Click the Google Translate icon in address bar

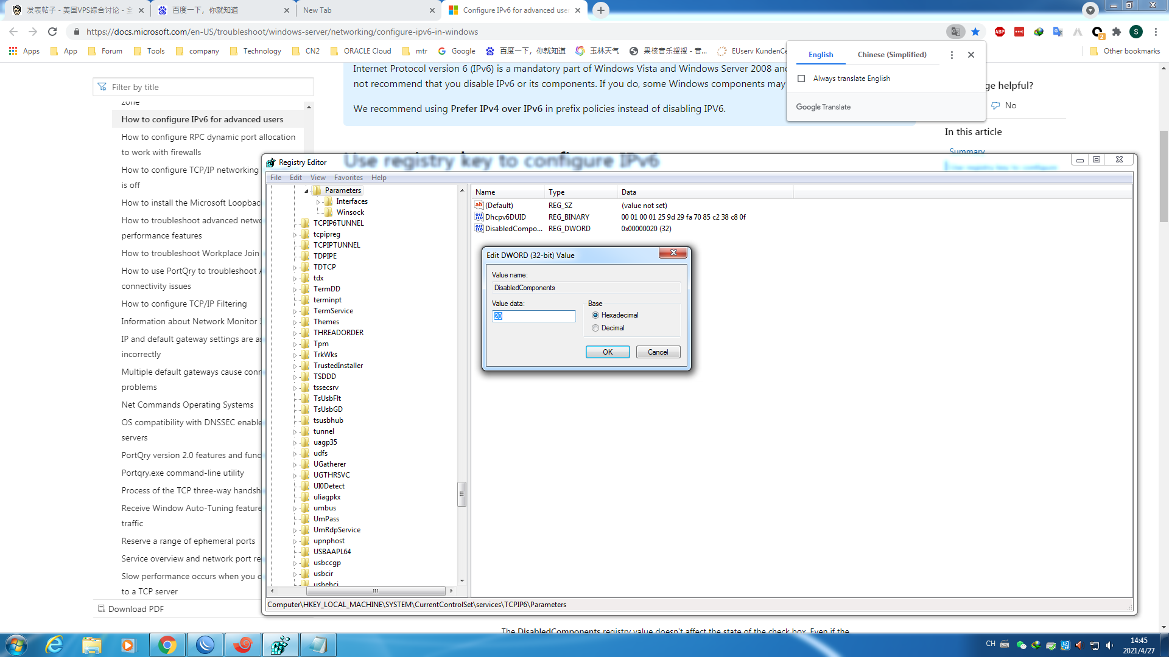[955, 32]
